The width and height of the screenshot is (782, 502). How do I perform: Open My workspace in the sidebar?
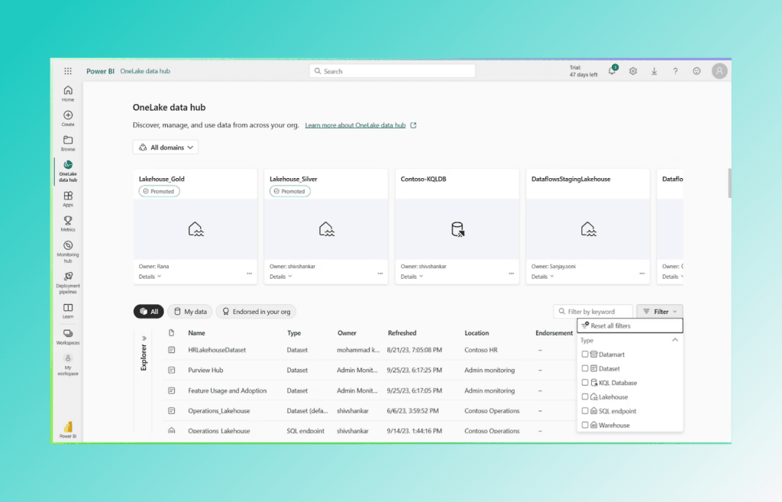[68, 364]
